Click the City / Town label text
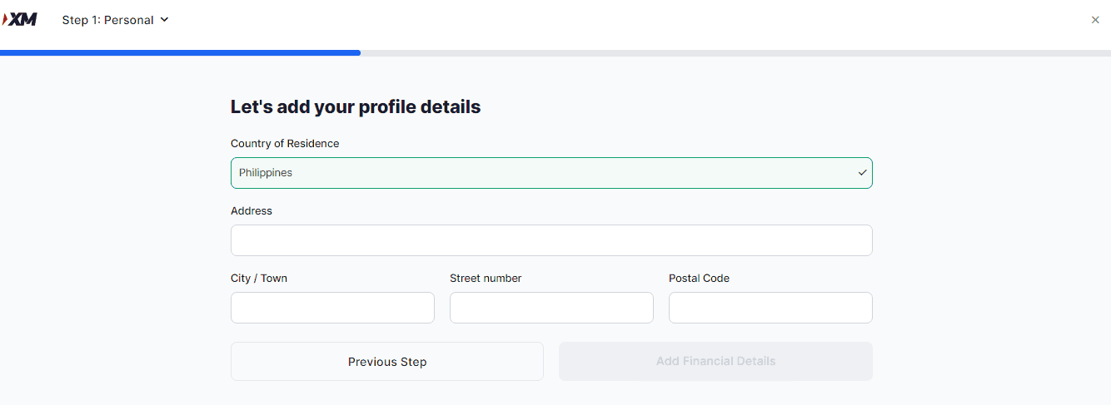1111x405 pixels. tap(259, 279)
